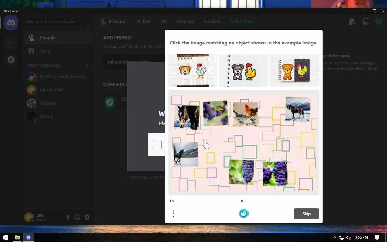Viewport: 387px width, 242px height.
Task: Click the VM7 user avatar
Action: pos(29,217)
